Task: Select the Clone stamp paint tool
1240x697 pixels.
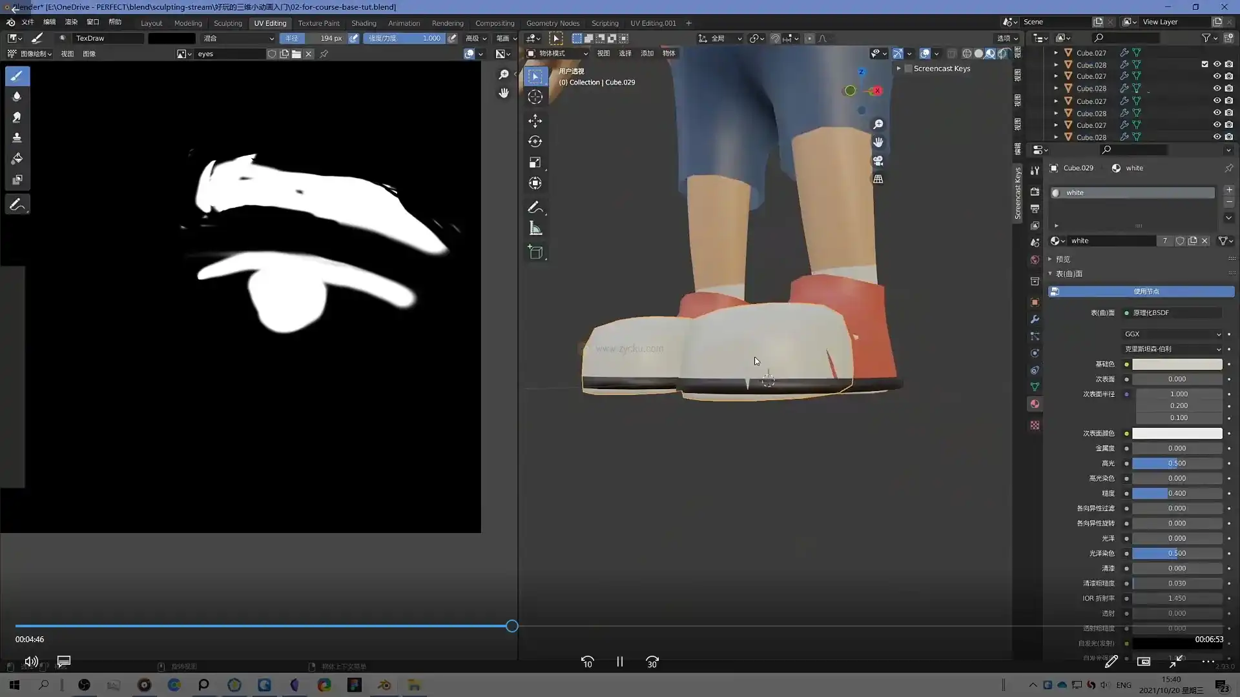Action: tap(17, 138)
